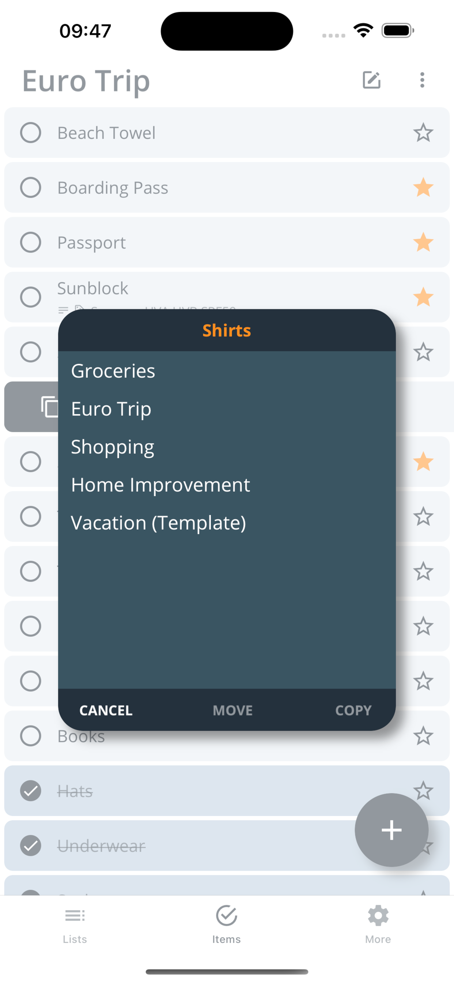Tap the COPY button
Viewport: 454px width, 983px height.
point(353,711)
